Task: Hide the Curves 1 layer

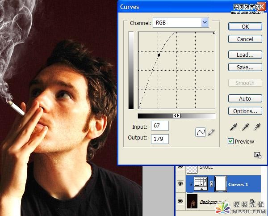Action: point(180,184)
